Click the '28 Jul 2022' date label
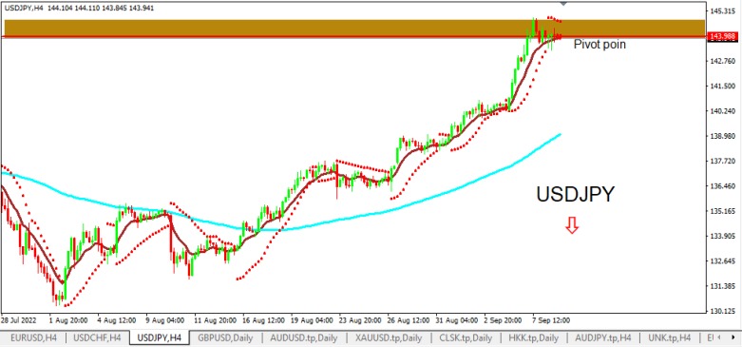Viewport: 742px width, 347px height. click(x=18, y=320)
